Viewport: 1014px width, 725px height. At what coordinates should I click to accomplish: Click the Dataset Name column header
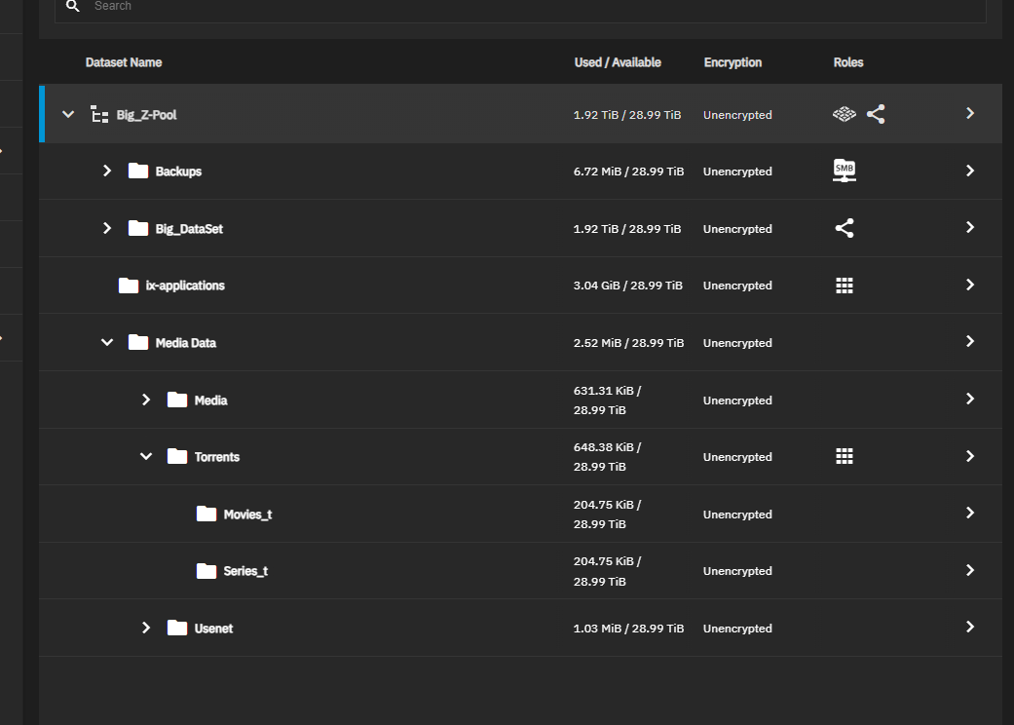click(124, 62)
